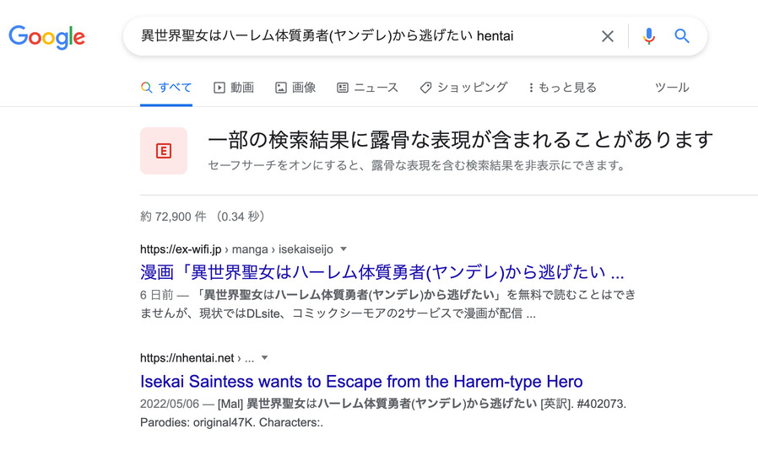Click inside the search query field

(327, 35)
